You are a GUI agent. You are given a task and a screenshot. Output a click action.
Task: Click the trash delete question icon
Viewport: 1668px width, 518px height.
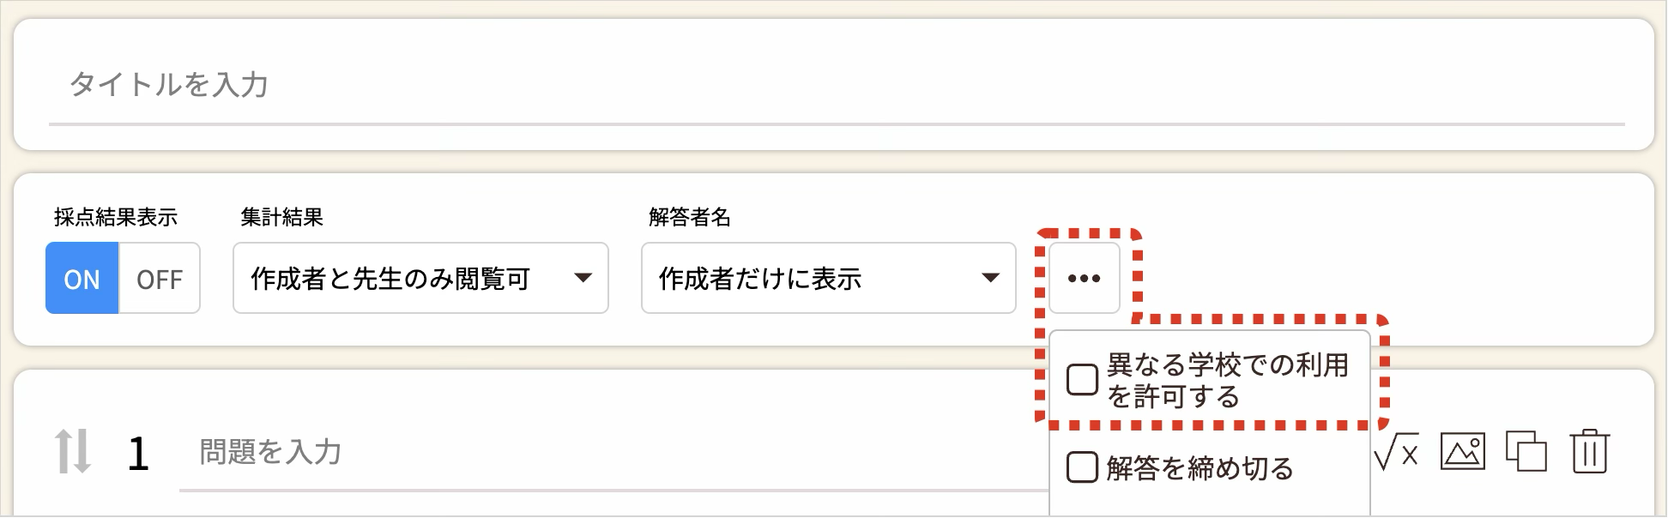[x=1589, y=451]
